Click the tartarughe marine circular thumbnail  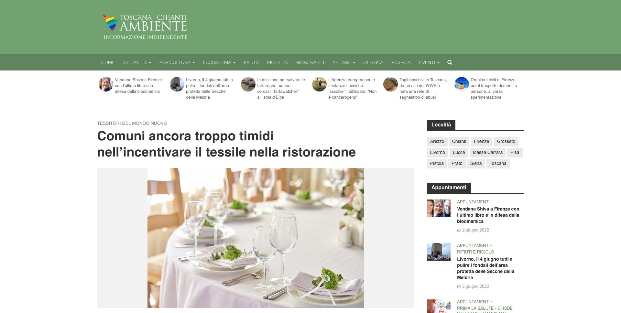point(248,84)
